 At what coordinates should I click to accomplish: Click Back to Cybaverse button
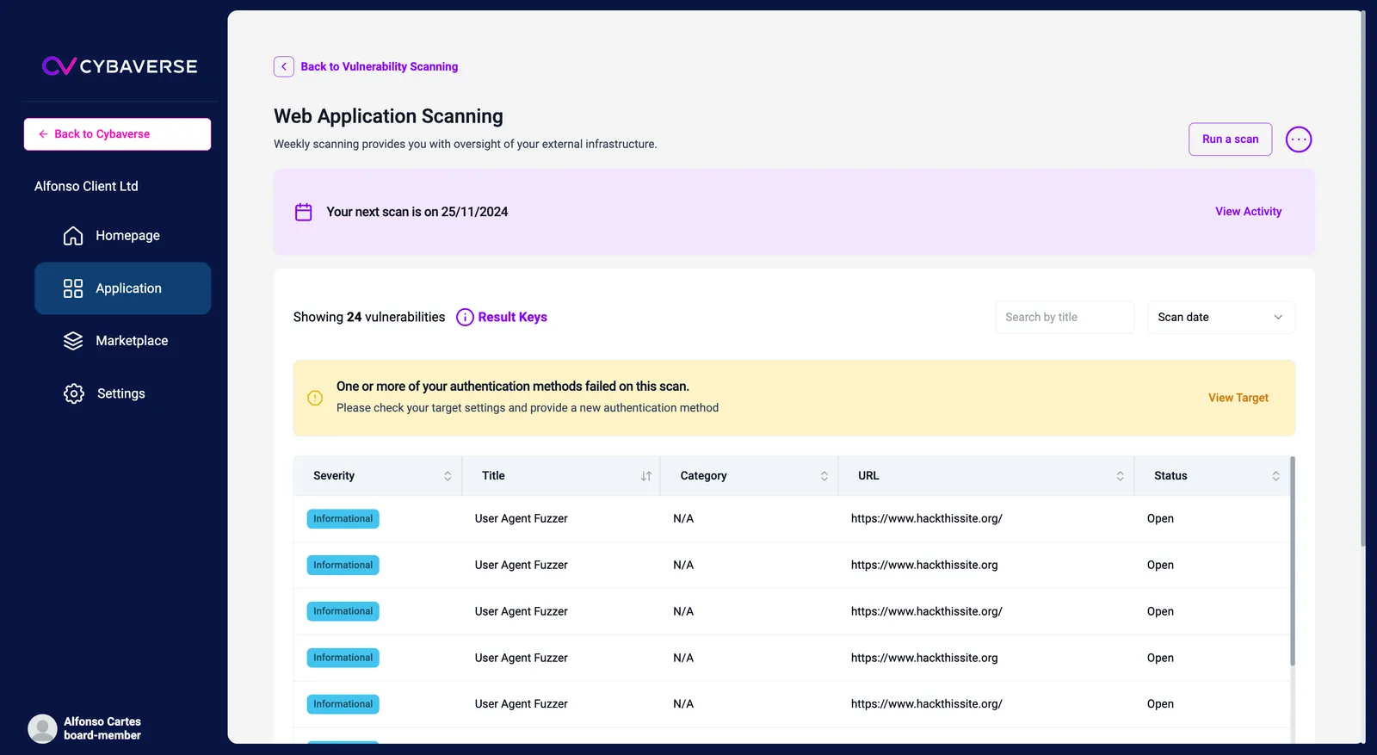point(117,134)
